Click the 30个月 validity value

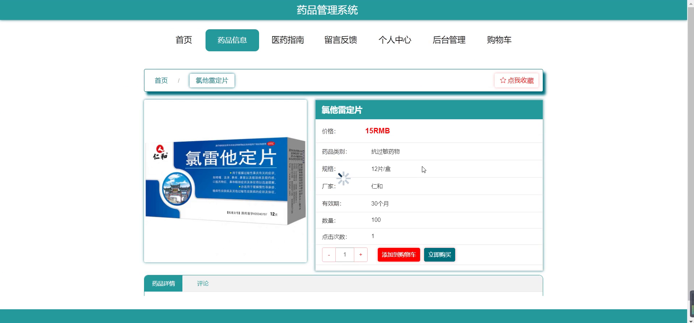(380, 204)
